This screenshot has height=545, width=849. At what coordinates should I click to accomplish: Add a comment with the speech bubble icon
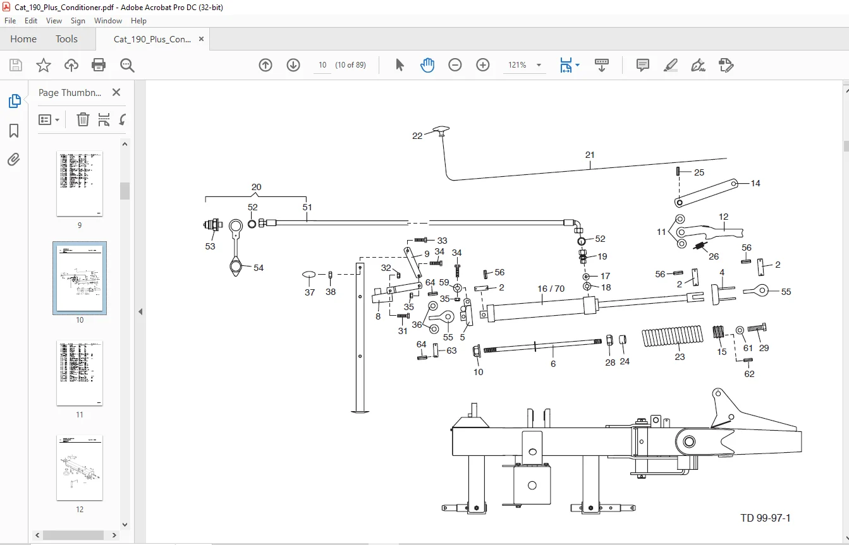click(643, 65)
